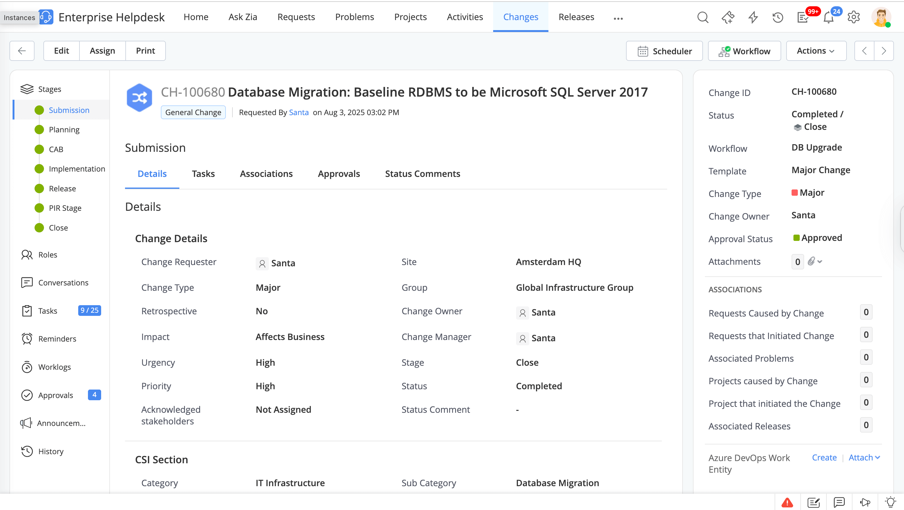Open more navigation menu items ellipsis

(x=618, y=18)
